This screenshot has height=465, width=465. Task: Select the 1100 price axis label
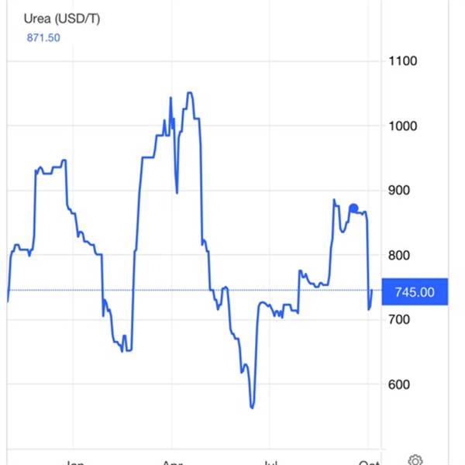click(403, 61)
